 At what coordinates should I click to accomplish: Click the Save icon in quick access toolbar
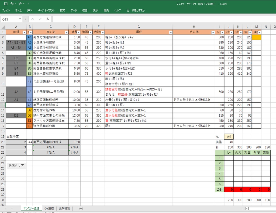[x=6, y=4]
